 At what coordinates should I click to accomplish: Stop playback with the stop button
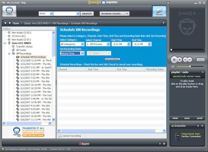pos(180,60)
